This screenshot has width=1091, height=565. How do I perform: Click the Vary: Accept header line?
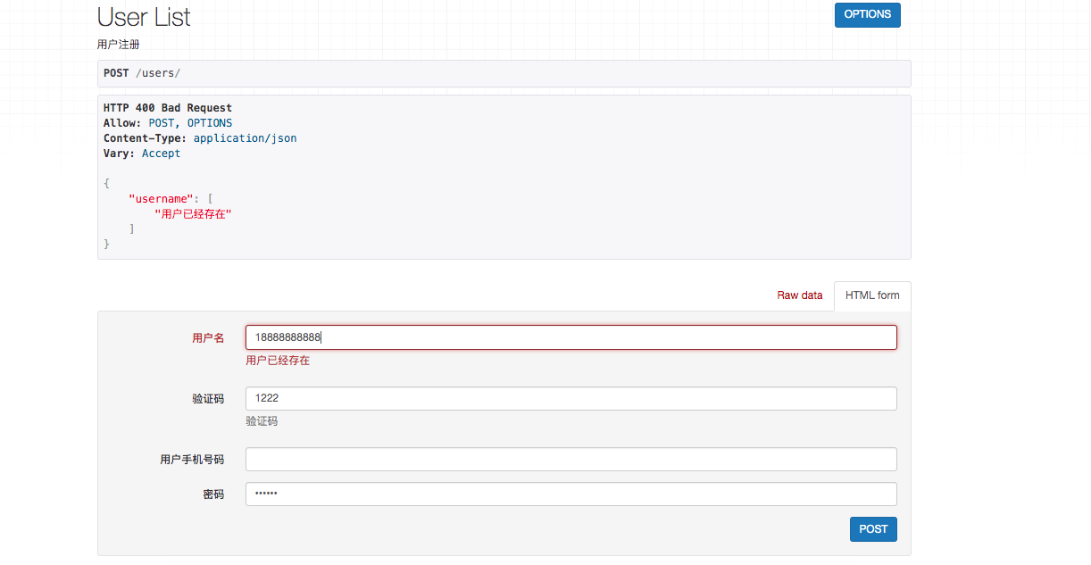[x=142, y=154]
